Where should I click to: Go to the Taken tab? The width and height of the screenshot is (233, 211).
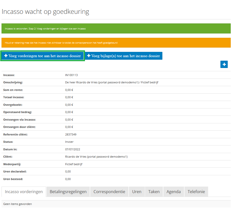[154, 192]
